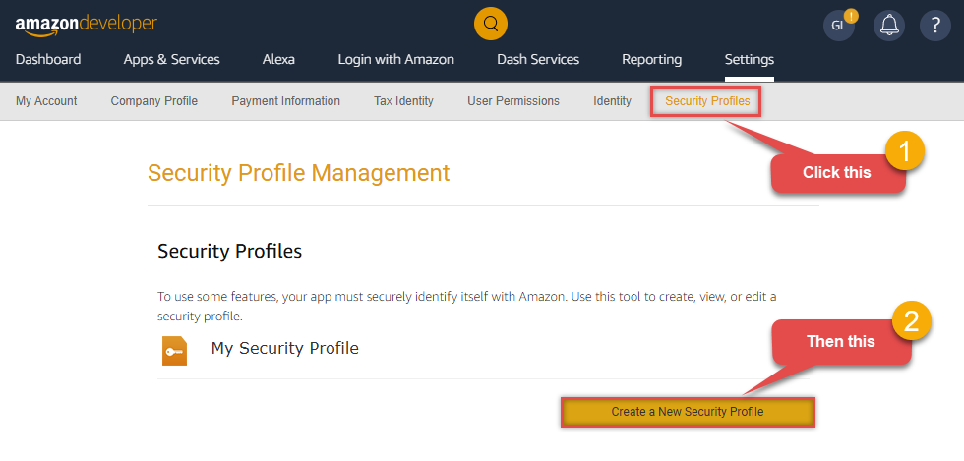The width and height of the screenshot is (964, 461).
Task: Open My Security Profile entry
Action: (284, 348)
